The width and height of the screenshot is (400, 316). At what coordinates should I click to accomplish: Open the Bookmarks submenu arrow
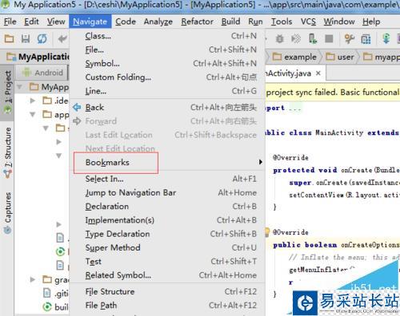pyautogui.click(x=261, y=162)
